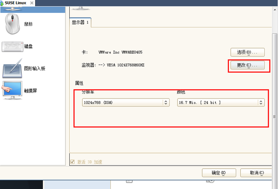Click the 卡: label

[85, 52]
